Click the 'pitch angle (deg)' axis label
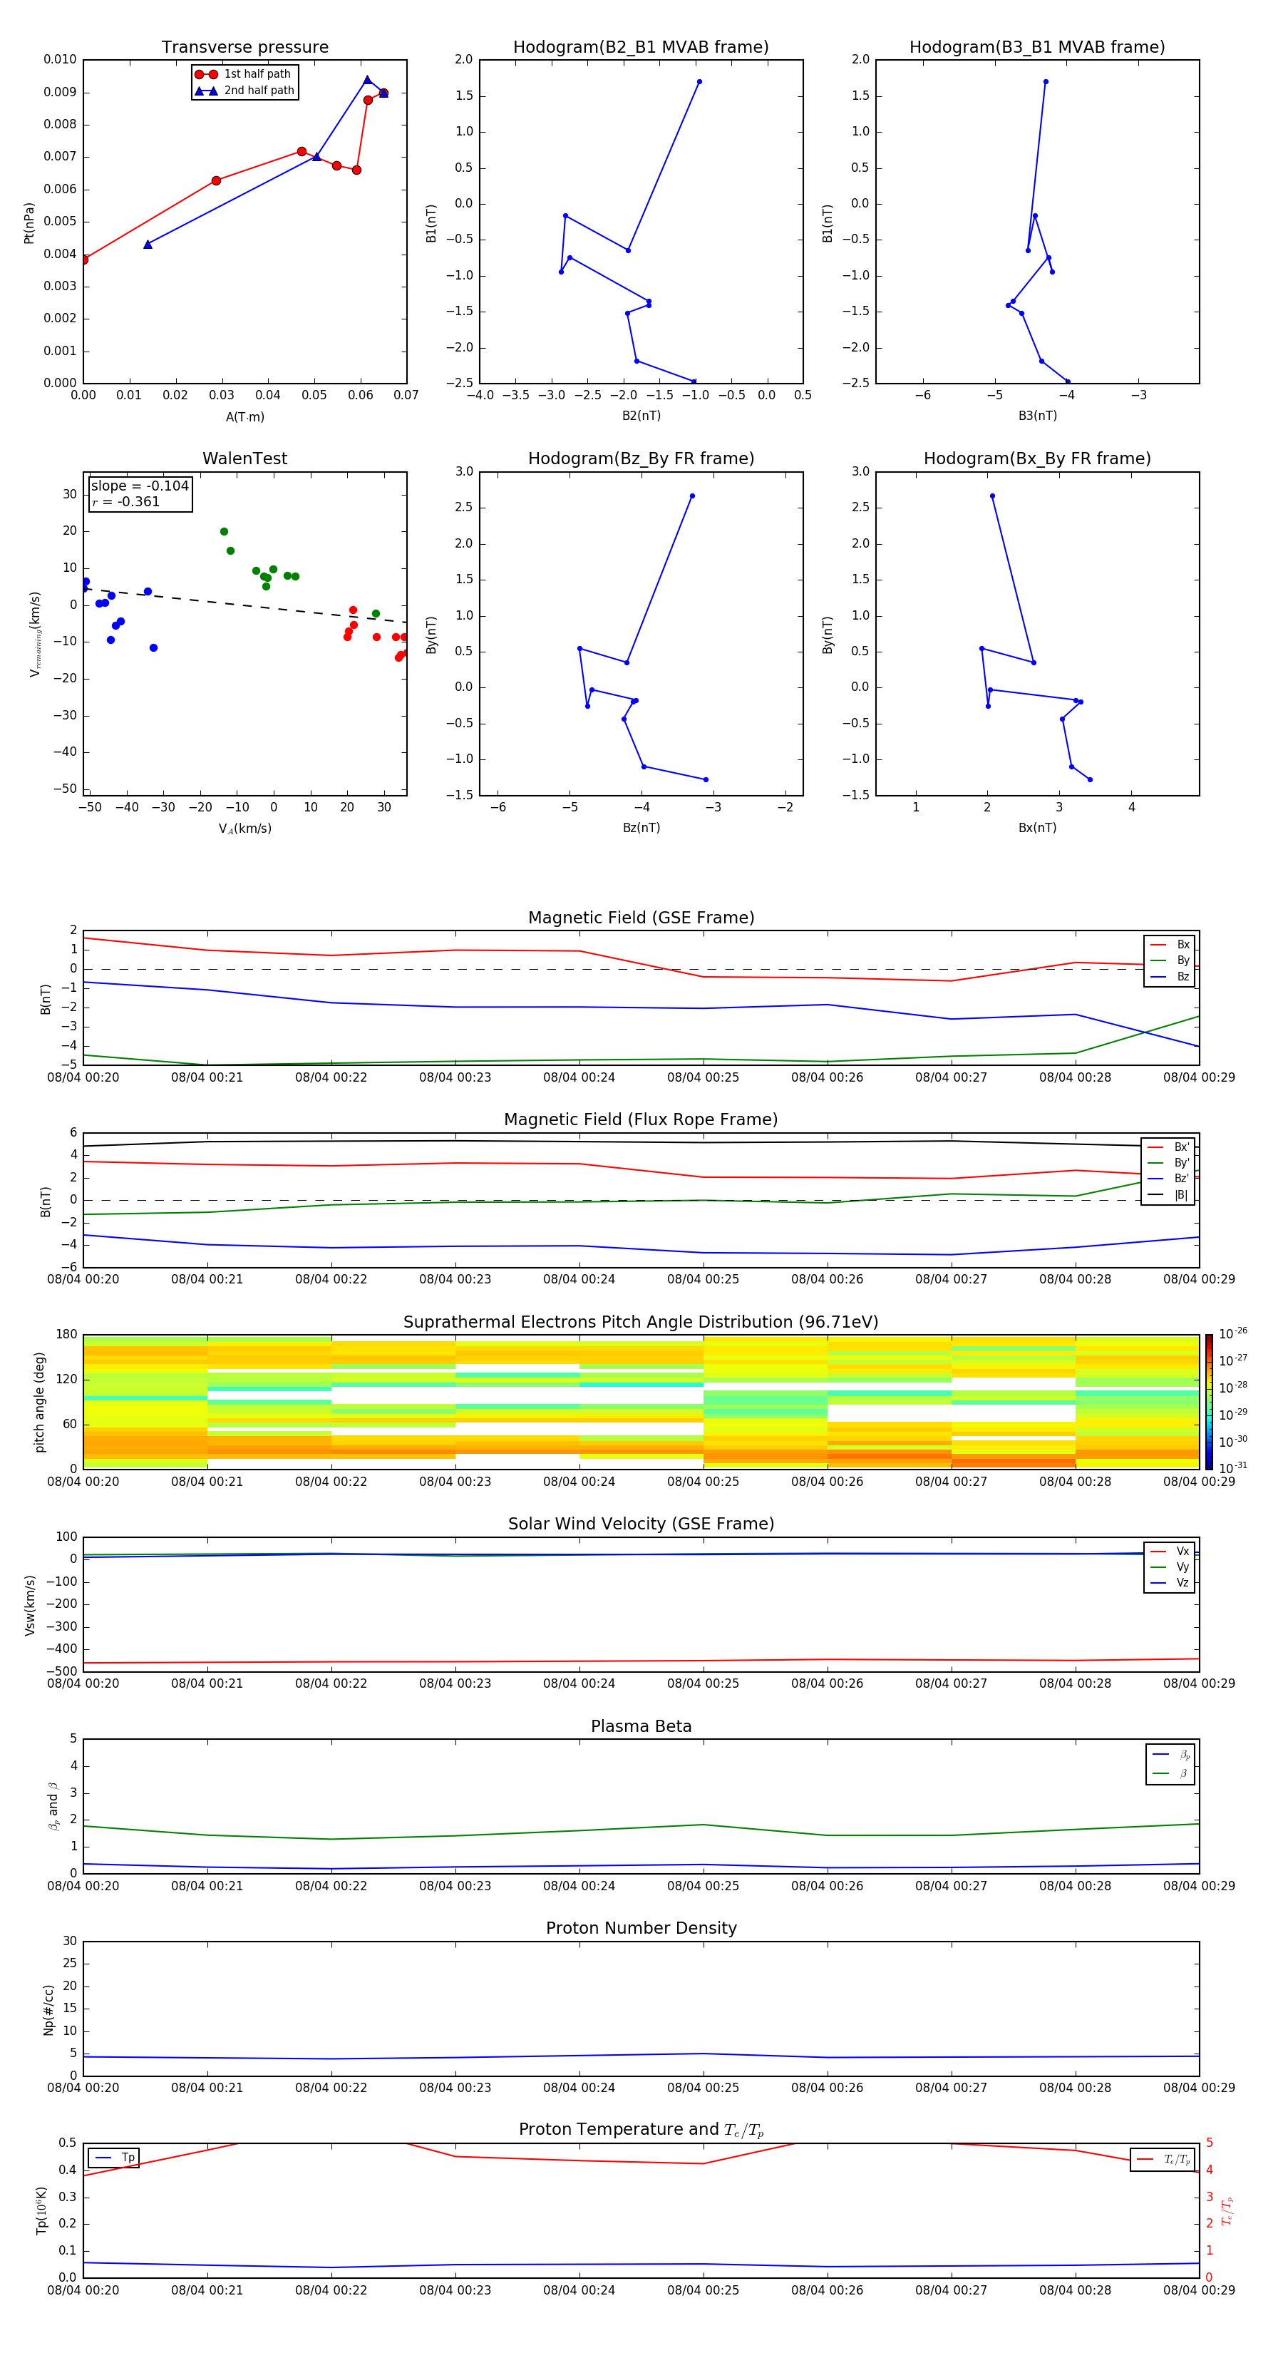 (39, 1402)
